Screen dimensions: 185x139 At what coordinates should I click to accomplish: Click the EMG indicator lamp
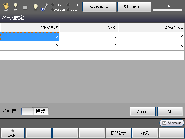click(x=53, y=5)
